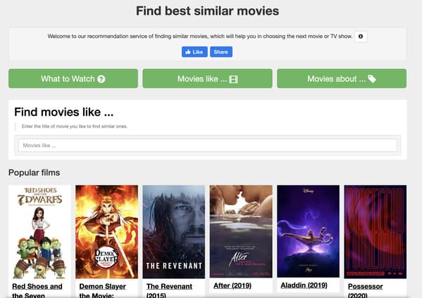The height and width of the screenshot is (298, 422).
Task: Select the Movies like ... button
Action: pos(207,79)
